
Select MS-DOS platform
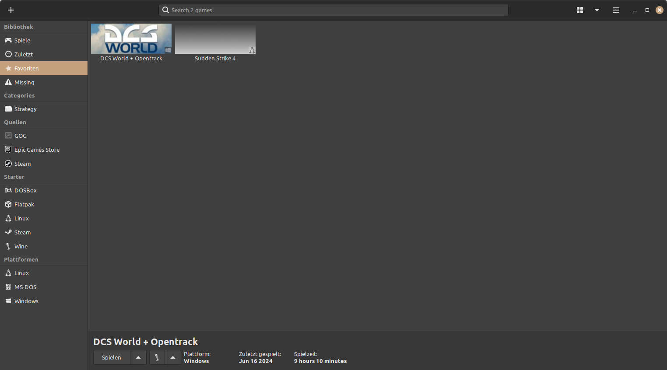(x=44, y=287)
